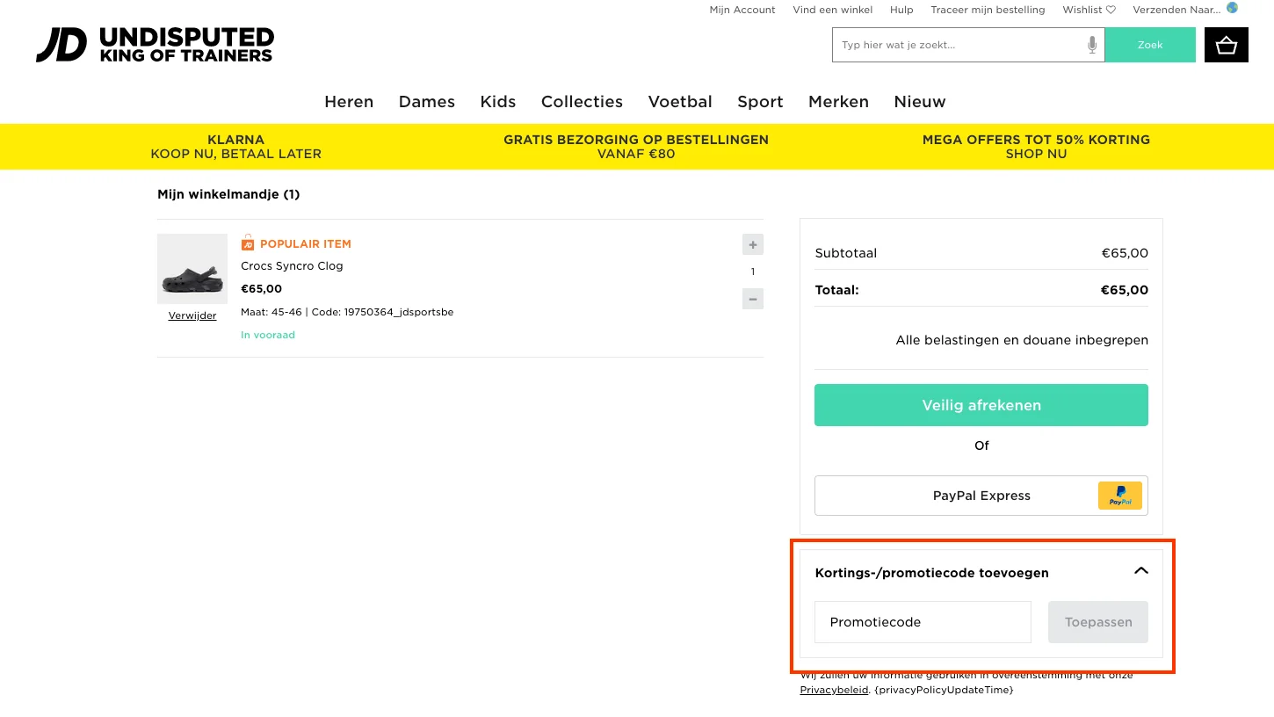Click Vind een winkel link
Image resolution: width=1274 pixels, height=717 pixels.
[x=833, y=10]
